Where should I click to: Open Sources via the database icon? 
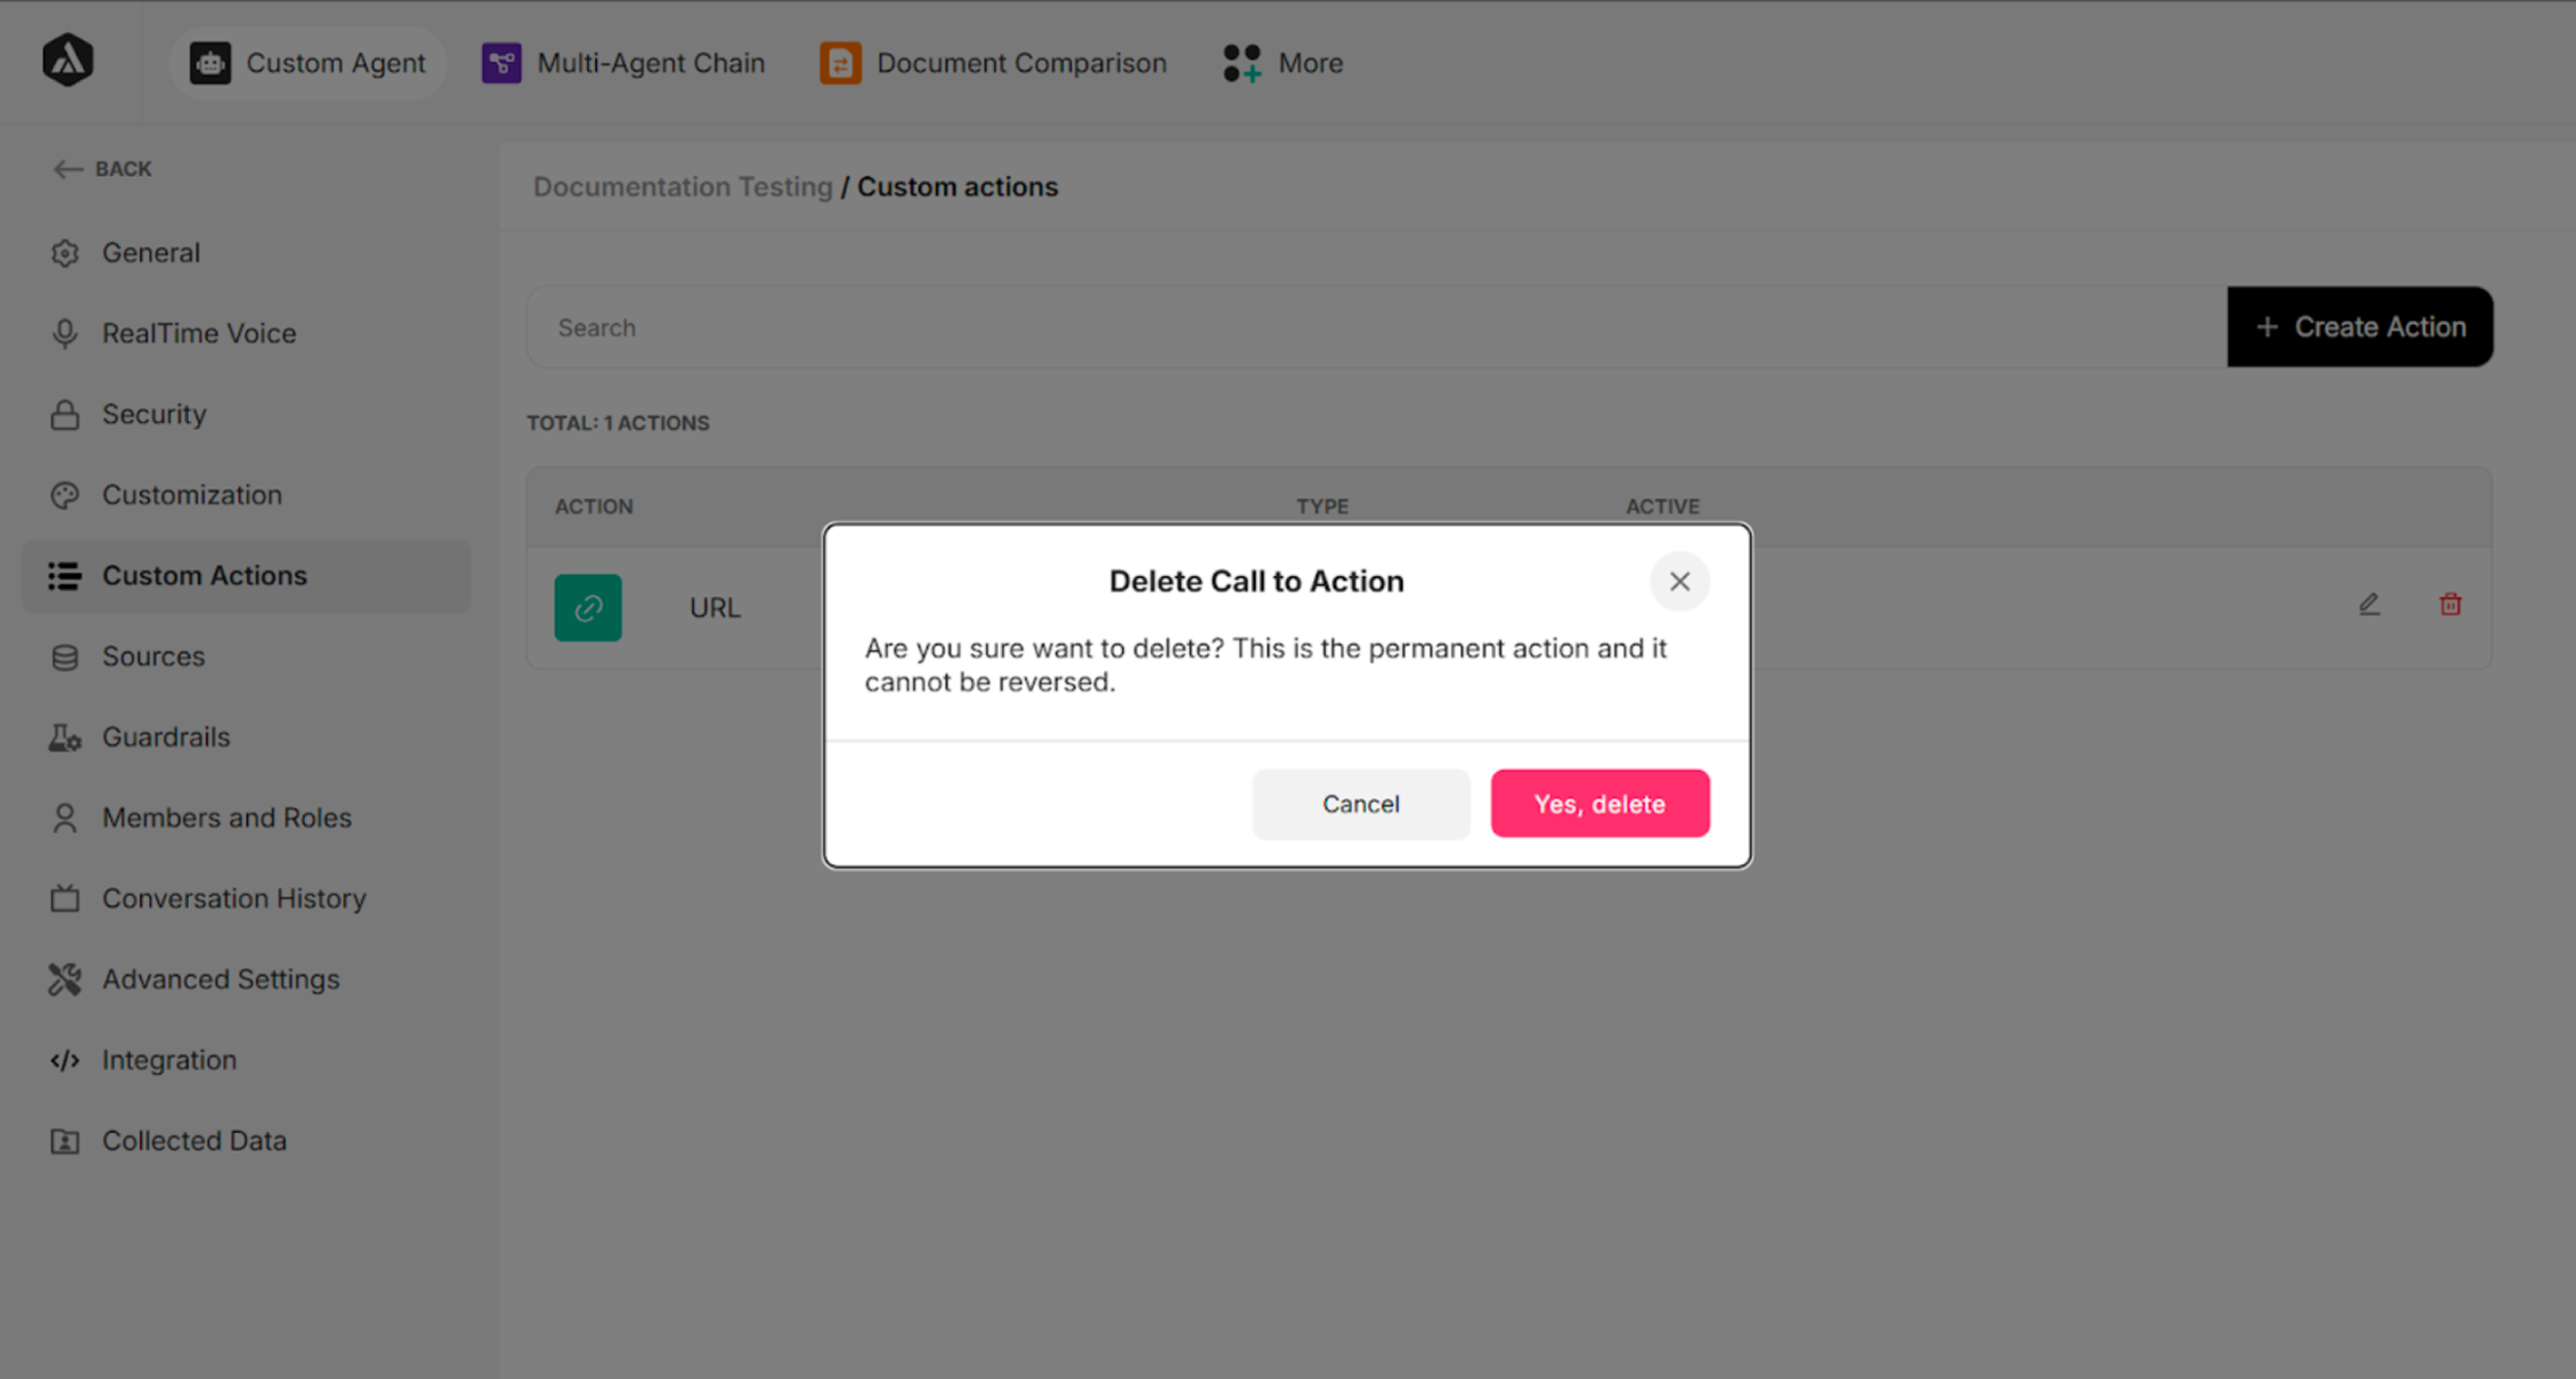coord(64,657)
